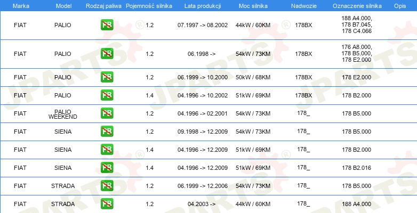
Task: Click FIAT make in Palio Weekend row
Action: pos(20,113)
